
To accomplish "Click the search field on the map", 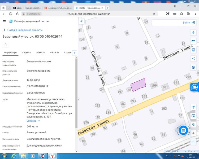I will pos(167,23).
